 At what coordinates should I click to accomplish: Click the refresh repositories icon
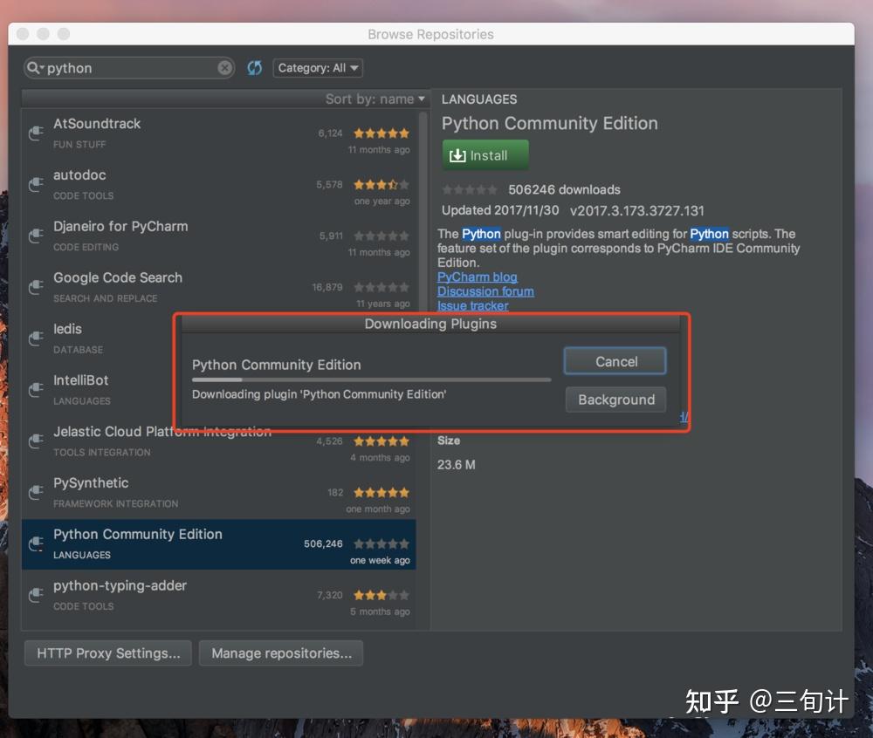pyautogui.click(x=254, y=67)
